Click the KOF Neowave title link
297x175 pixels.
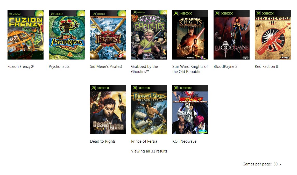pos(184,141)
